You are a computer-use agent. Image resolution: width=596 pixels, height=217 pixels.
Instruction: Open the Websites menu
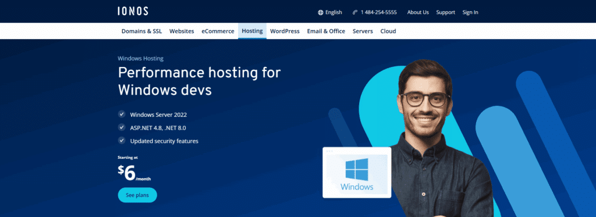[x=182, y=31]
